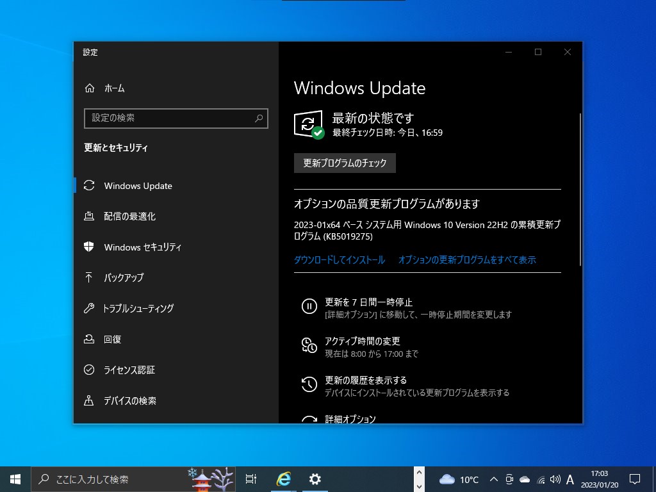Expand the hidden icons tray arrow
The height and width of the screenshot is (492, 656).
pos(493,479)
